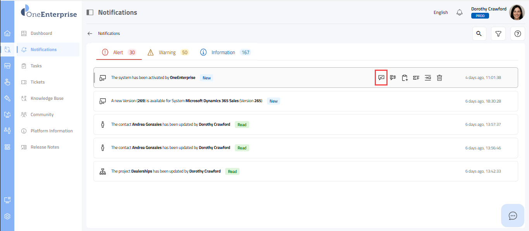Create task from notification via clipboard-plus icon

pos(405,78)
